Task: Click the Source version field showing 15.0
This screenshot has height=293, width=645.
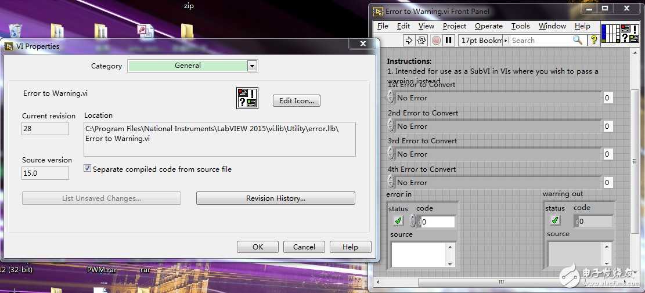Action: [45, 173]
